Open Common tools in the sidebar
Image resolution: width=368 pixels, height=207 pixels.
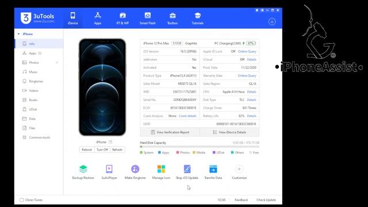point(39,137)
